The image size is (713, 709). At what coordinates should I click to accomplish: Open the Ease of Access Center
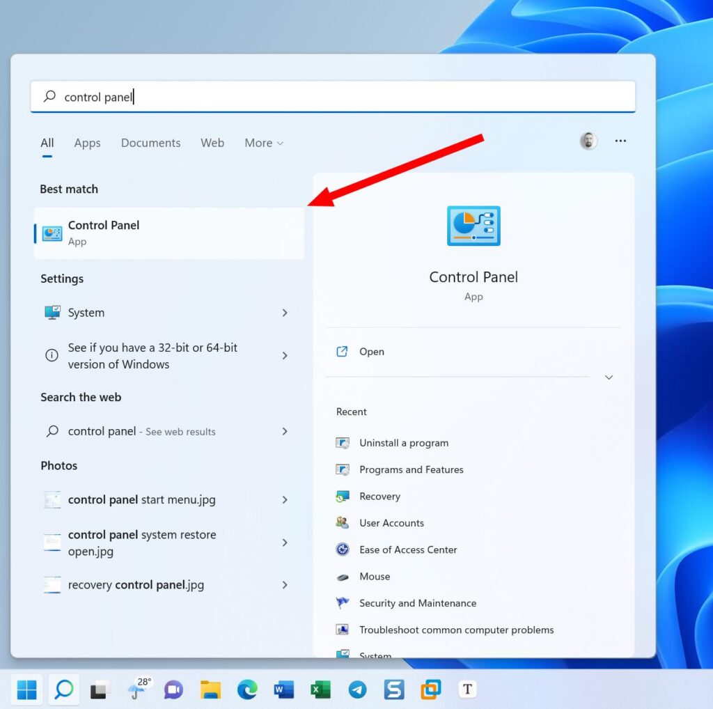pos(407,550)
